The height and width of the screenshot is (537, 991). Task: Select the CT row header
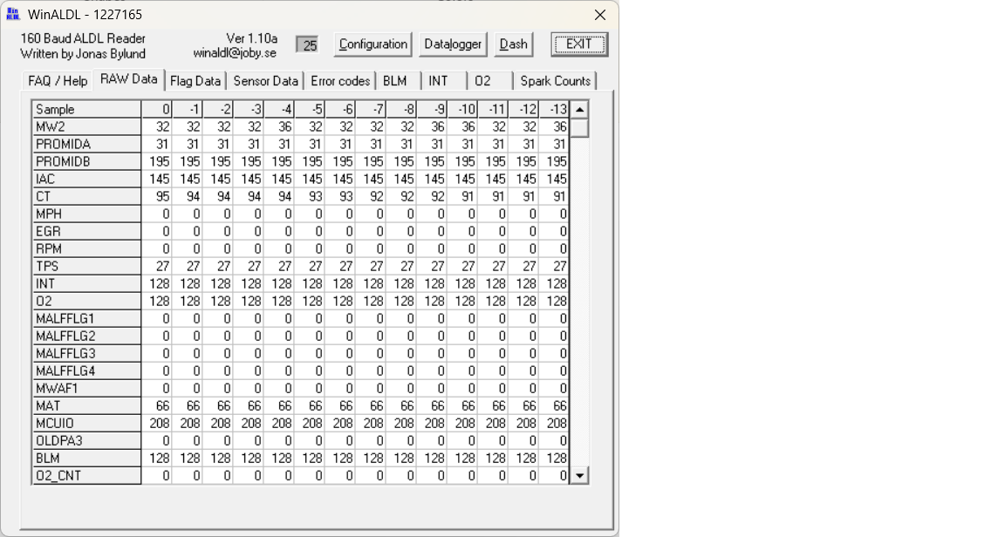86,196
